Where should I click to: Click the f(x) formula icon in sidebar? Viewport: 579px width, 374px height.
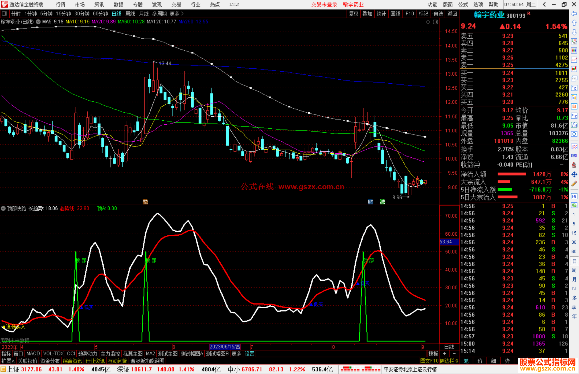point(574,125)
